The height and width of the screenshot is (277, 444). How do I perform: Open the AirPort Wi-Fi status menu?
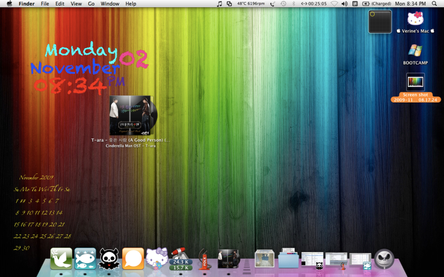335,4
